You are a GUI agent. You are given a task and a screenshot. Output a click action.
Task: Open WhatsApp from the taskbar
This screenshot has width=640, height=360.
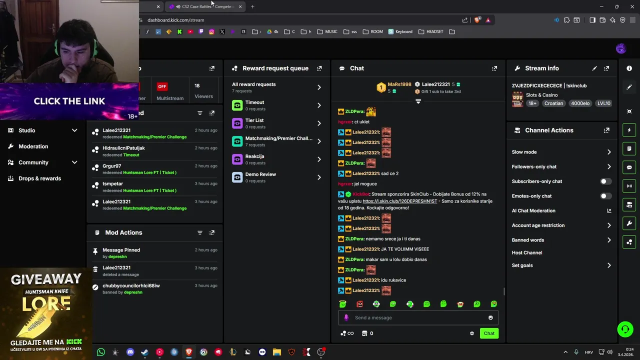[101, 352]
